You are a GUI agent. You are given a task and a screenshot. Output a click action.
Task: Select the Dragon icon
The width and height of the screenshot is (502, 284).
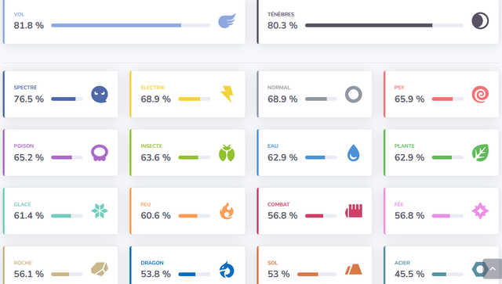click(227, 270)
